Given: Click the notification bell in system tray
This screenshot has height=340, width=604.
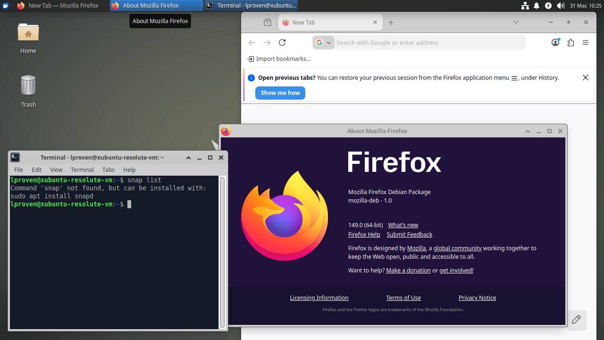Looking at the screenshot, I should (537, 6).
